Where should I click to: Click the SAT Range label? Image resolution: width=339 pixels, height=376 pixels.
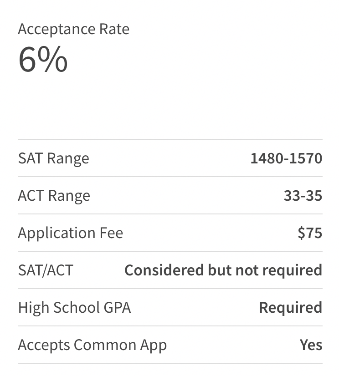click(53, 158)
